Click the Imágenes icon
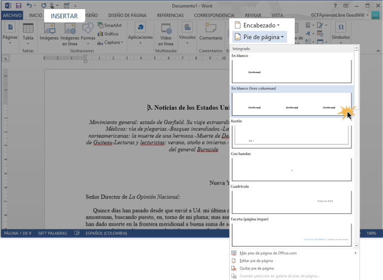The image size is (383, 280). coord(49,34)
